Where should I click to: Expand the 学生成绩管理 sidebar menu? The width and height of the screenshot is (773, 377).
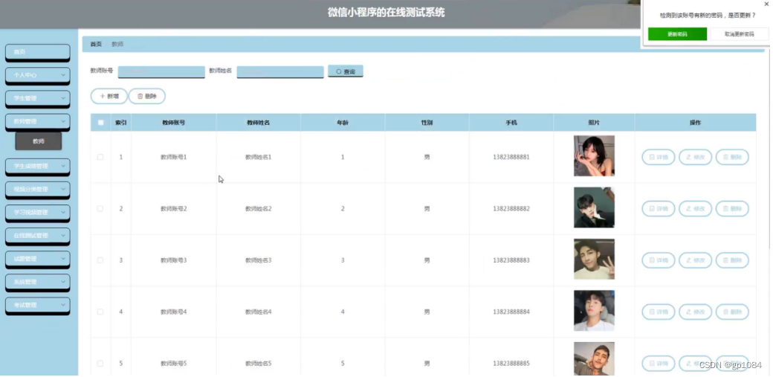click(37, 167)
